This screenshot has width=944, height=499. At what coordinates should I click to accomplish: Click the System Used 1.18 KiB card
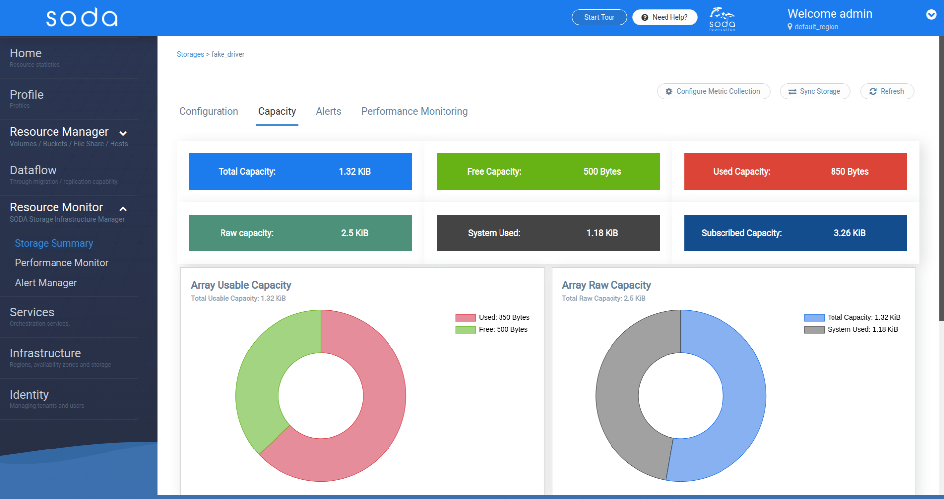tap(548, 233)
